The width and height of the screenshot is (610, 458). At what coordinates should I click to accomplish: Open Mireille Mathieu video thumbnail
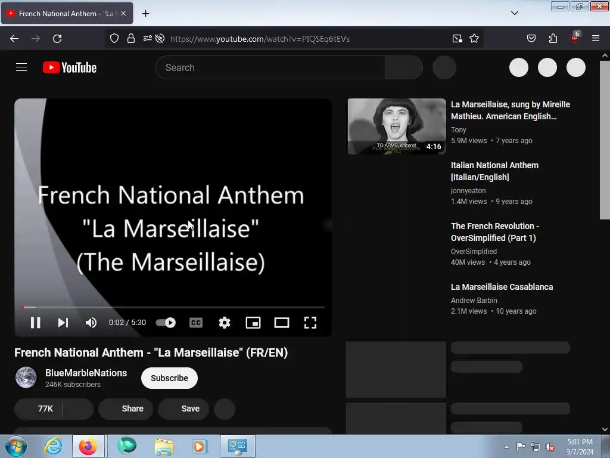(396, 126)
